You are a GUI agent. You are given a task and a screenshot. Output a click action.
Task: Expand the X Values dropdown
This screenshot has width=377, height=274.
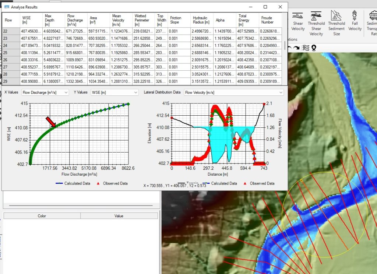coord(45,92)
